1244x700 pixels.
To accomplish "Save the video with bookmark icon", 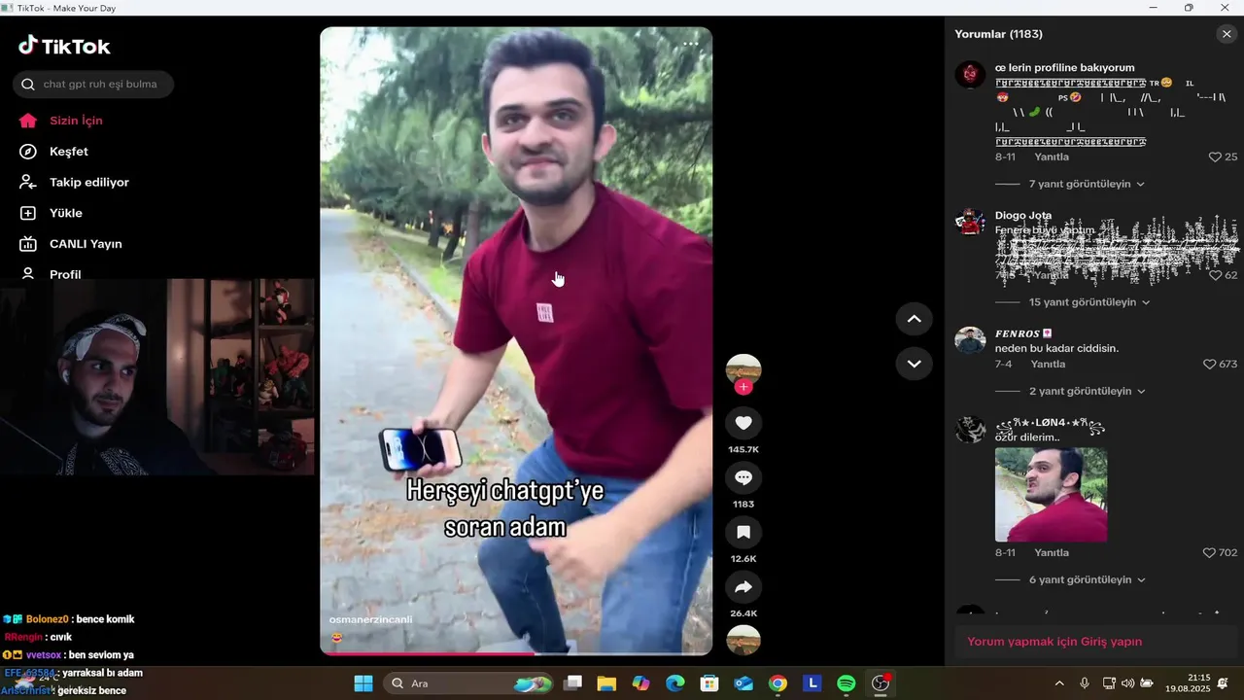I will click(x=743, y=533).
